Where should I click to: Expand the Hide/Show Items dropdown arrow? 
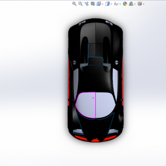pos(120,4)
